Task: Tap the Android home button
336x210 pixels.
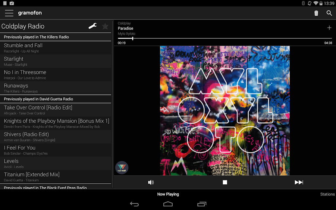Action: (168, 204)
